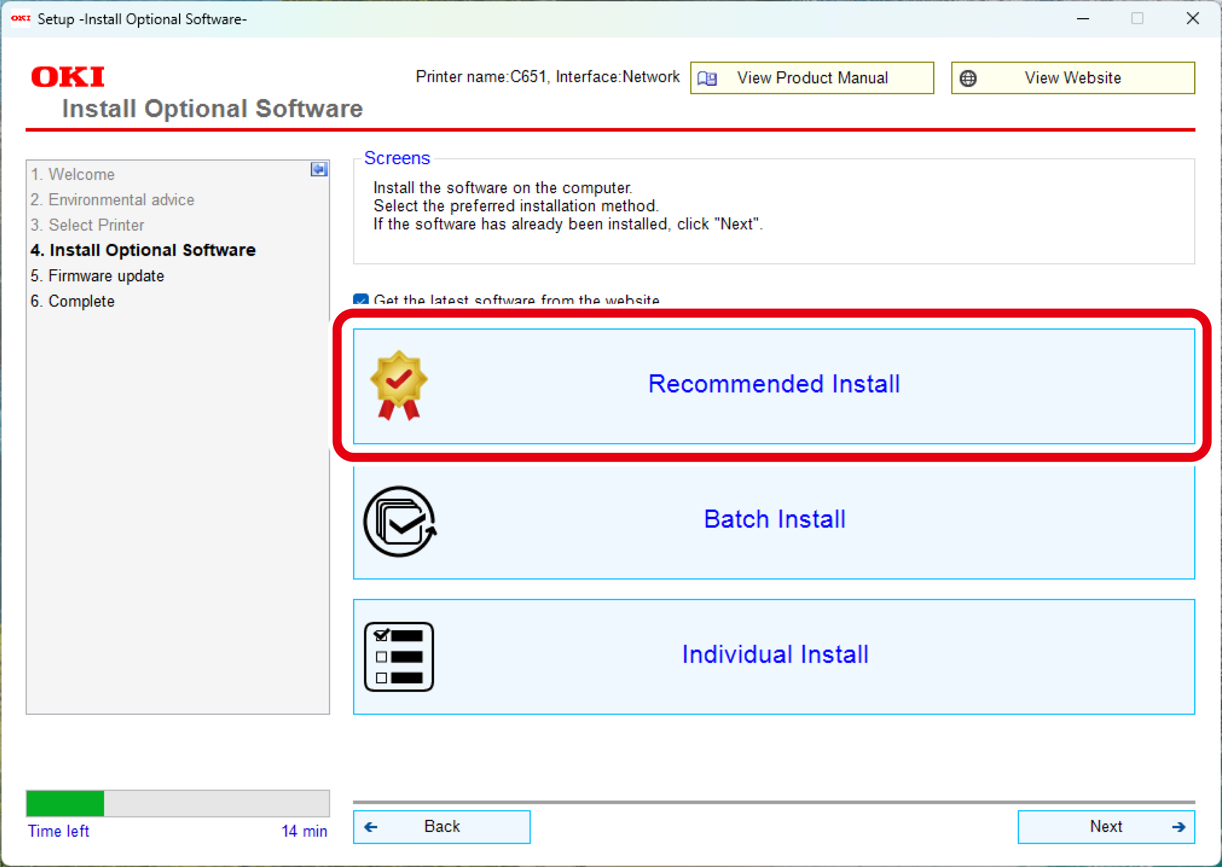Screen dimensions: 1222x867
Task: Click 'Install Optional Software' page heading
Action: [213, 108]
